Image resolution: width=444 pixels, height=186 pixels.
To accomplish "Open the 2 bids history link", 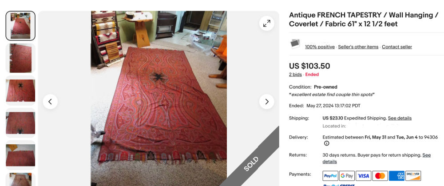I will tap(295, 75).
